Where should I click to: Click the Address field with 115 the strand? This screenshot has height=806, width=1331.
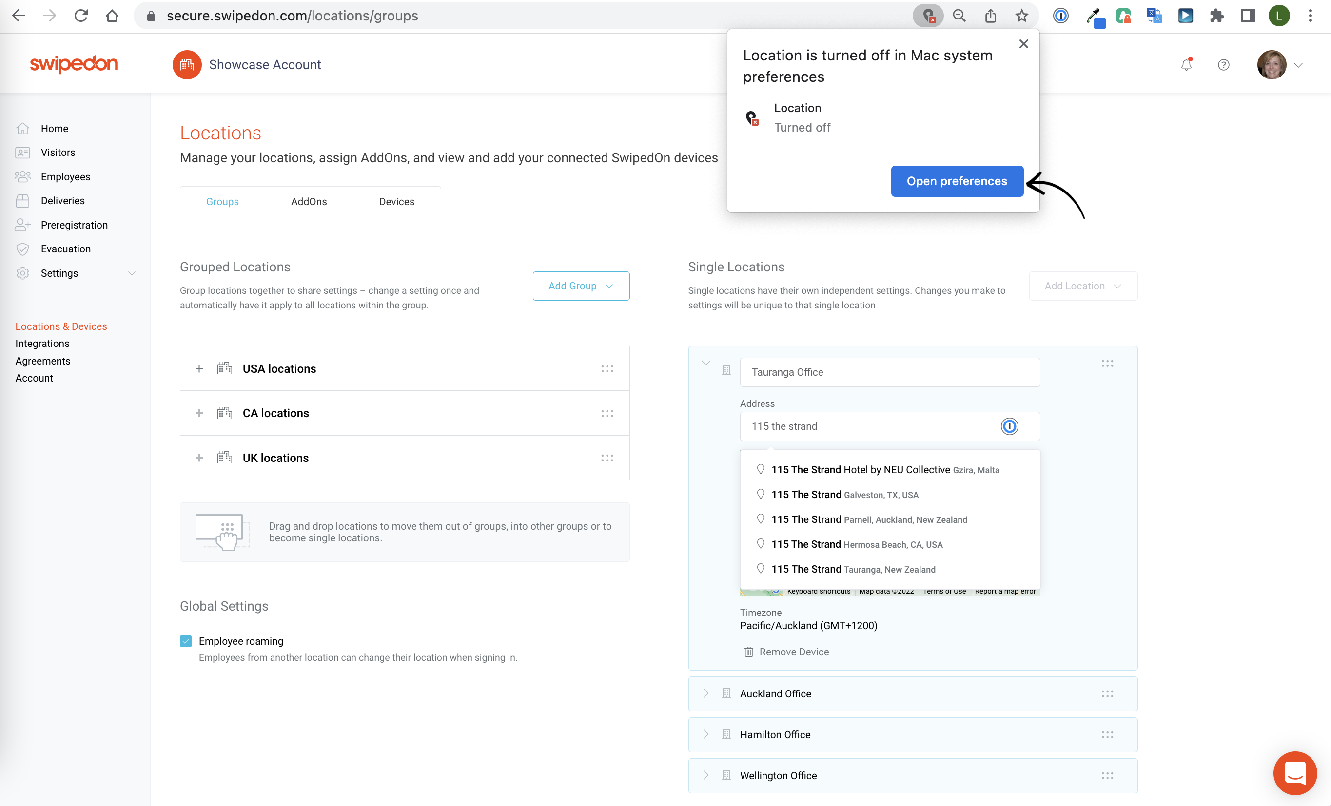[890, 426]
